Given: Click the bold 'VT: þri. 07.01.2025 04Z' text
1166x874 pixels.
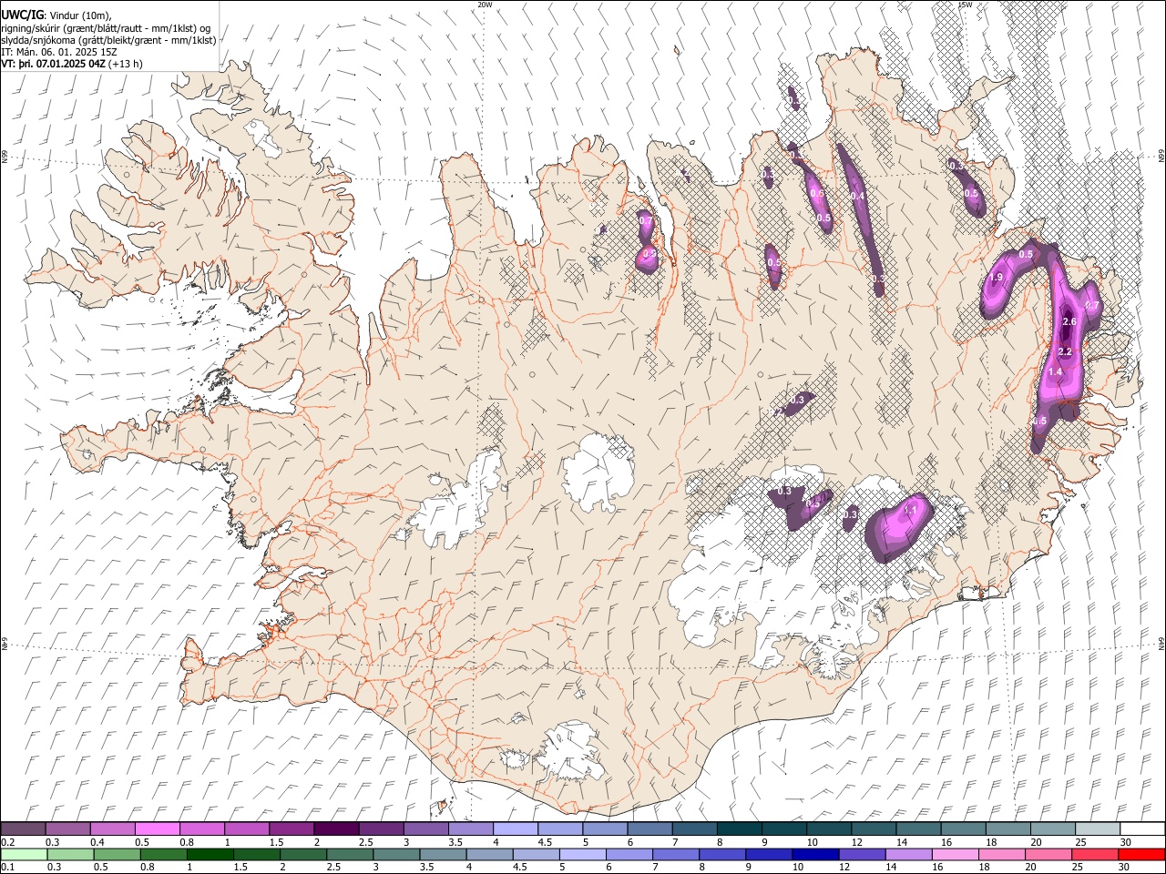Looking at the screenshot, I should coord(53,64).
